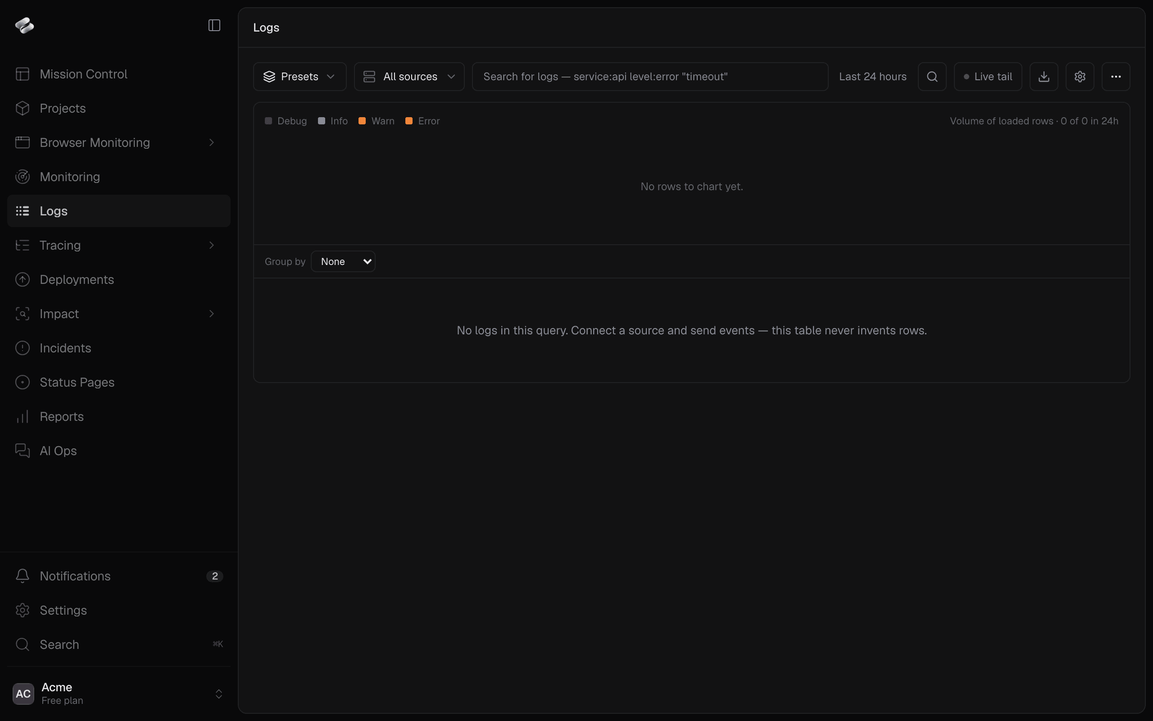Click the Projects cube icon

coord(23,108)
